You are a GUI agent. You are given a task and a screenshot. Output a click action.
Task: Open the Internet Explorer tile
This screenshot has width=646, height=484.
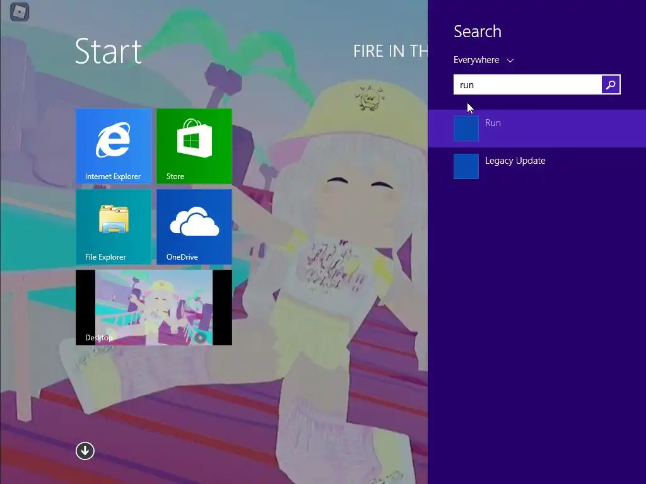point(114,146)
